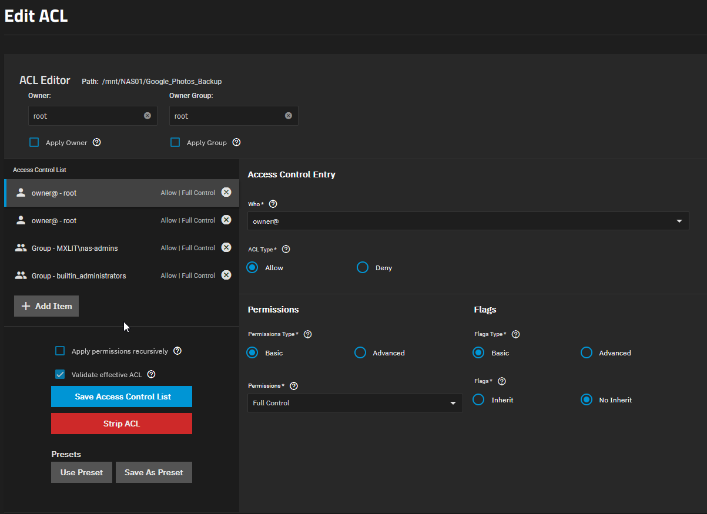
Task: Select the Deny ACL type
Action: tap(362, 267)
